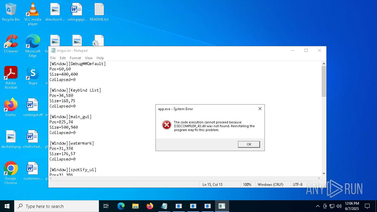Launch CCleaner from the desktop
The height and width of the screenshot is (212, 377).
[x=11, y=44]
